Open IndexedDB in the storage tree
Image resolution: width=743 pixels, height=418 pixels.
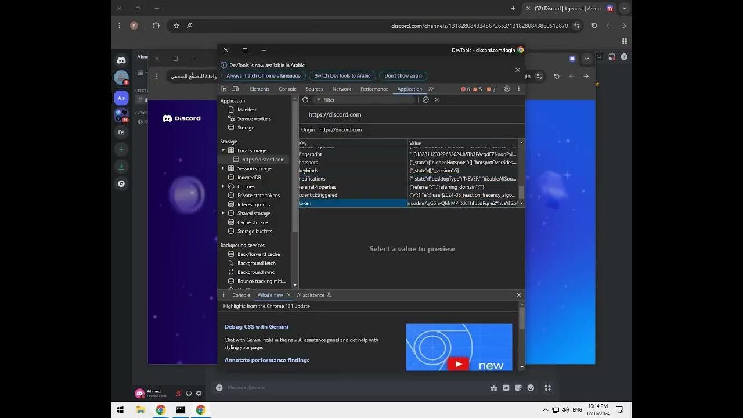pyautogui.click(x=249, y=177)
